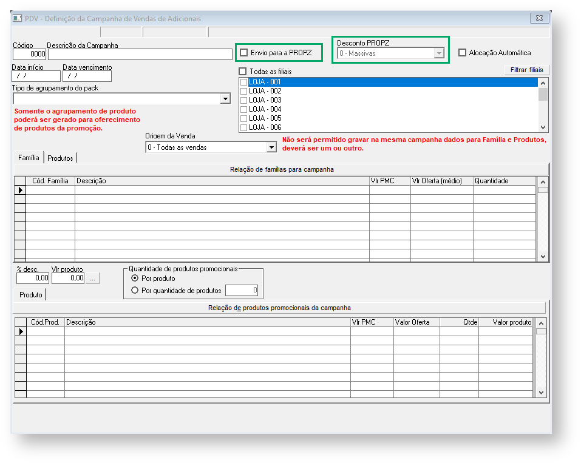This screenshot has height=463, width=581.
Task: Focus the Descrição da Campanha field
Action: point(140,54)
